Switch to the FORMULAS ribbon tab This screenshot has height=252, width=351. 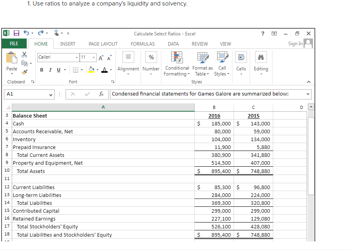pos(143,44)
